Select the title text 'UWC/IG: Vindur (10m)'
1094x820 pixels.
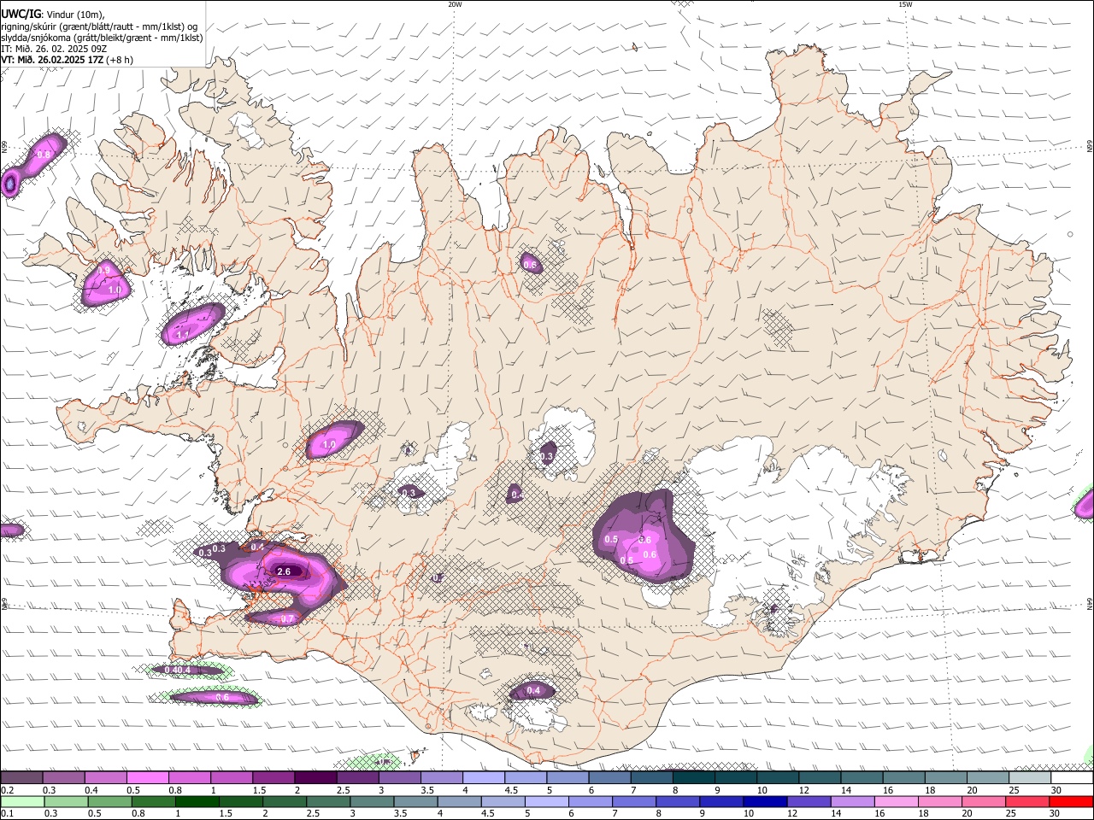[x=52, y=14]
